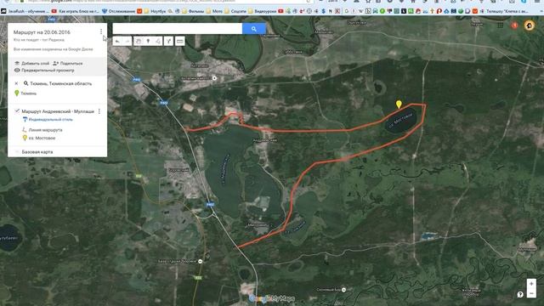Open the Индивидуальный стиль link
Viewport: 544px width, 306px height.
pos(51,119)
